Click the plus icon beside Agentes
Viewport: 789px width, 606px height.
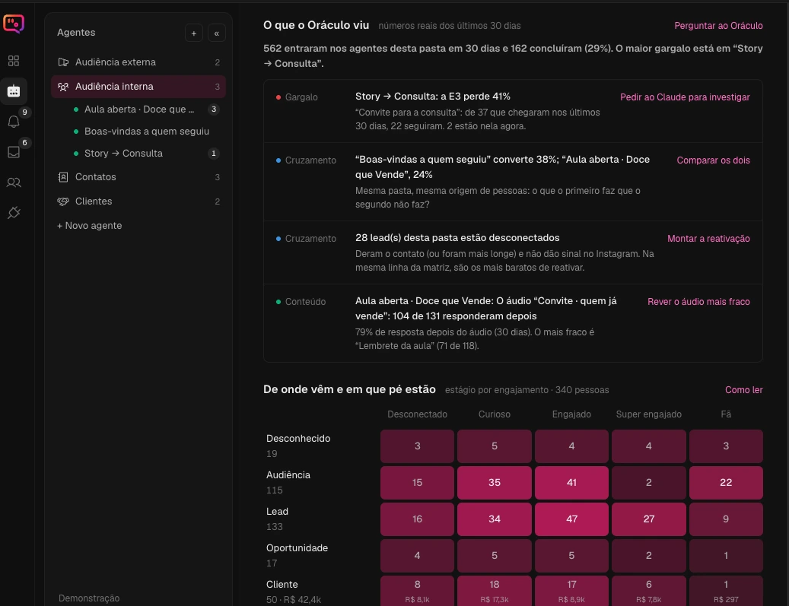click(194, 33)
